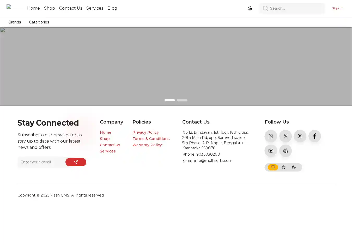352x245 pixels.
Task: Click the Sign In link
Action: [337, 8]
